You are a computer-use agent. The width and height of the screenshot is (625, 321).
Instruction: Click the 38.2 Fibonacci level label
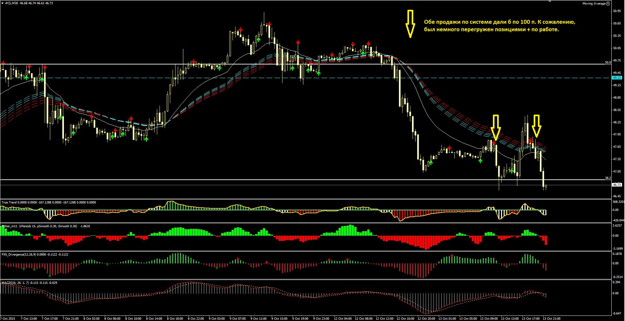click(608, 178)
